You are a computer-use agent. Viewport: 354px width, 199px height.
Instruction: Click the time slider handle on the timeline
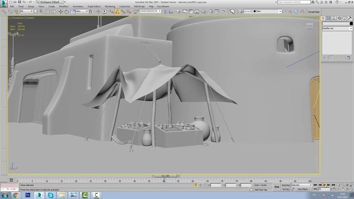click(x=165, y=176)
